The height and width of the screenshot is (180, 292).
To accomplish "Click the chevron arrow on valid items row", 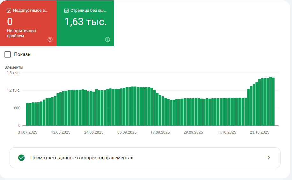I will pos(269,158).
